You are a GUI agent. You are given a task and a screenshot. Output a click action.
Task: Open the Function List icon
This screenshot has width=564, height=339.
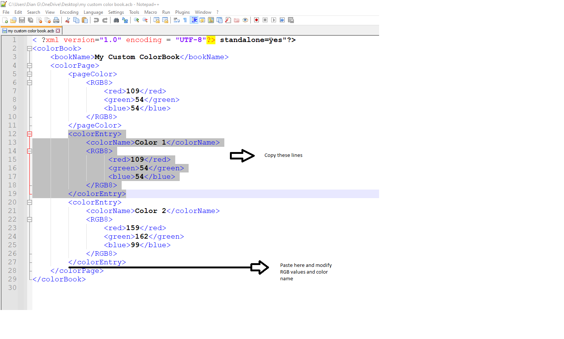coord(228,20)
